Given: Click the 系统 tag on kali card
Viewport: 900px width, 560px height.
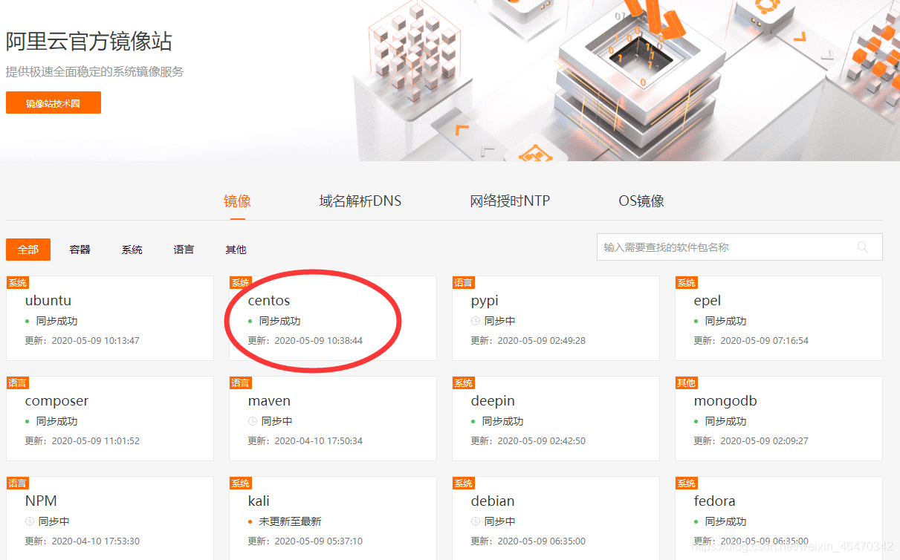Looking at the screenshot, I should 240,483.
